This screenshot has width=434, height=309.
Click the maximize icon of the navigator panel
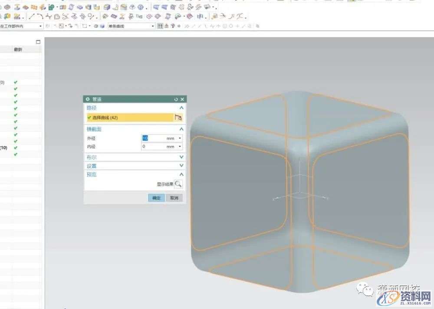38,42
